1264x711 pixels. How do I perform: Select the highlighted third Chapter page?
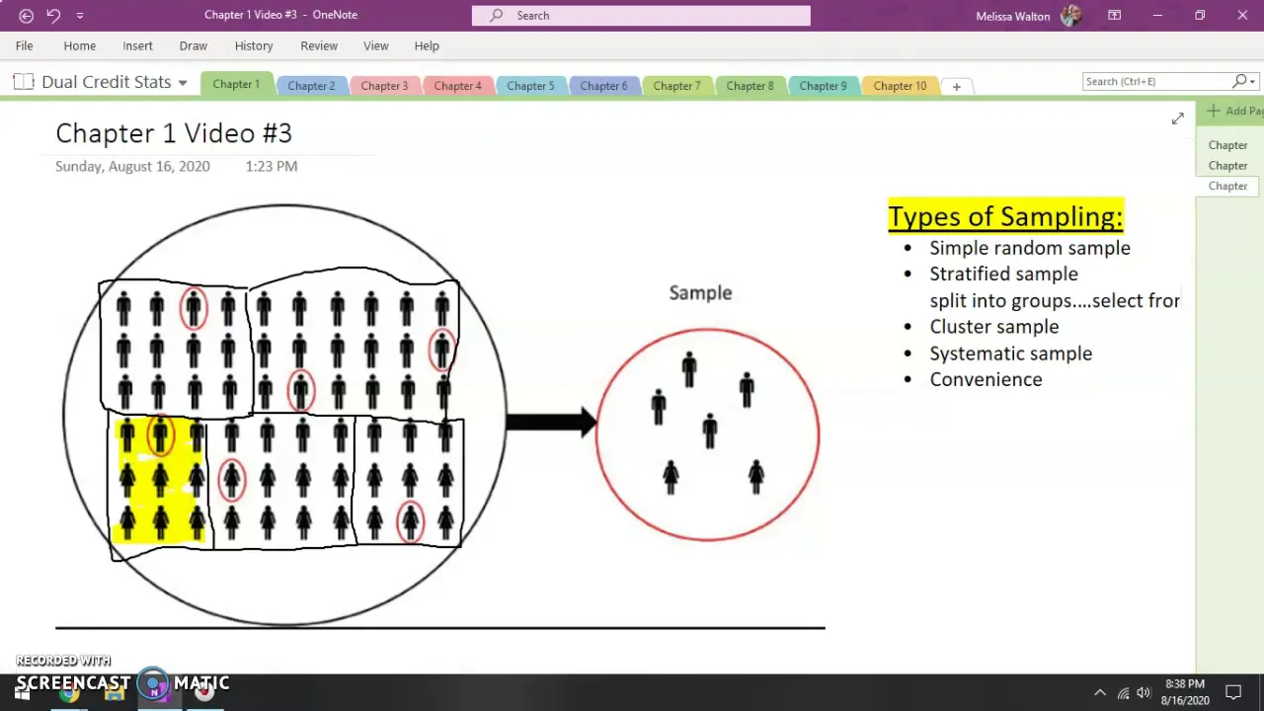[x=1228, y=187]
